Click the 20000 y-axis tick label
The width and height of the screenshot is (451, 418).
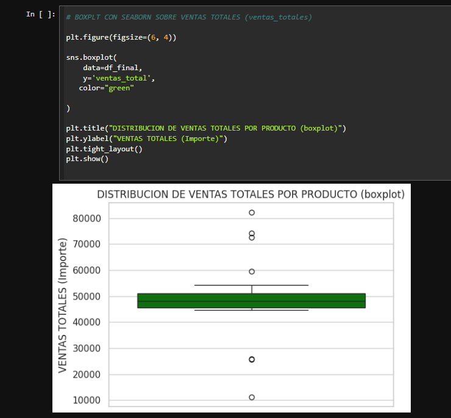pyautogui.click(x=87, y=375)
